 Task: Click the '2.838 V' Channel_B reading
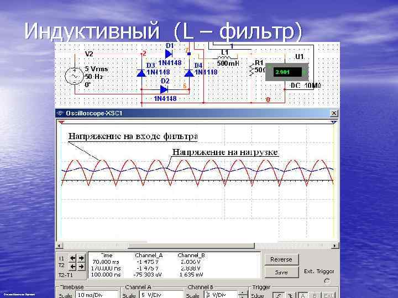click(x=190, y=268)
